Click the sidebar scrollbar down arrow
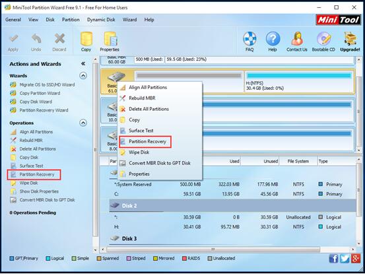 point(95,250)
